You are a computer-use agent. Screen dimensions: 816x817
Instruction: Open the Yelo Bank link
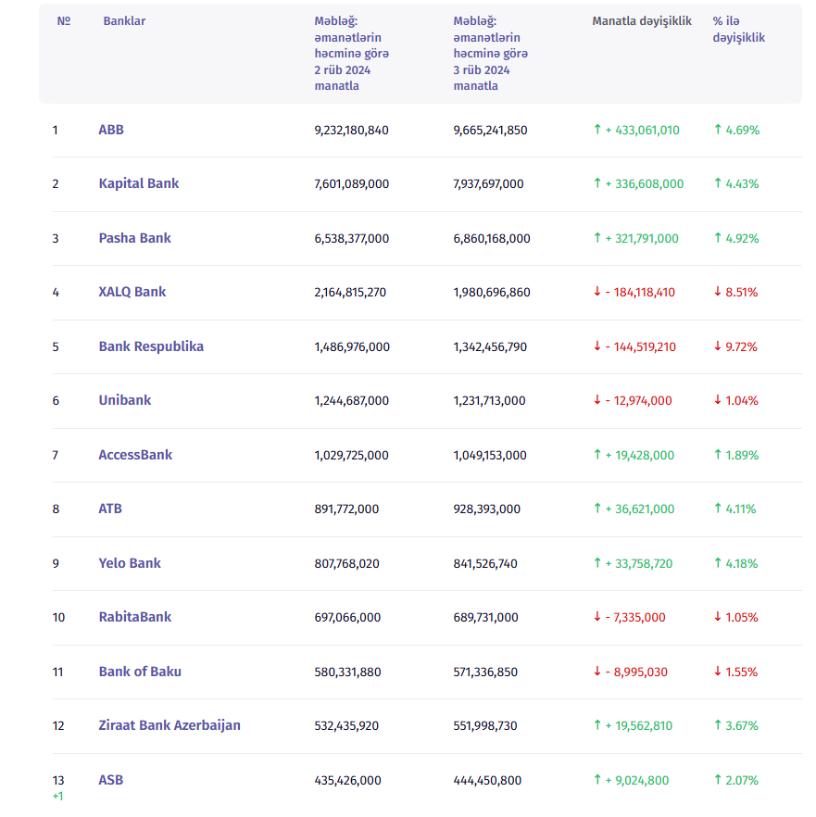pyautogui.click(x=130, y=563)
